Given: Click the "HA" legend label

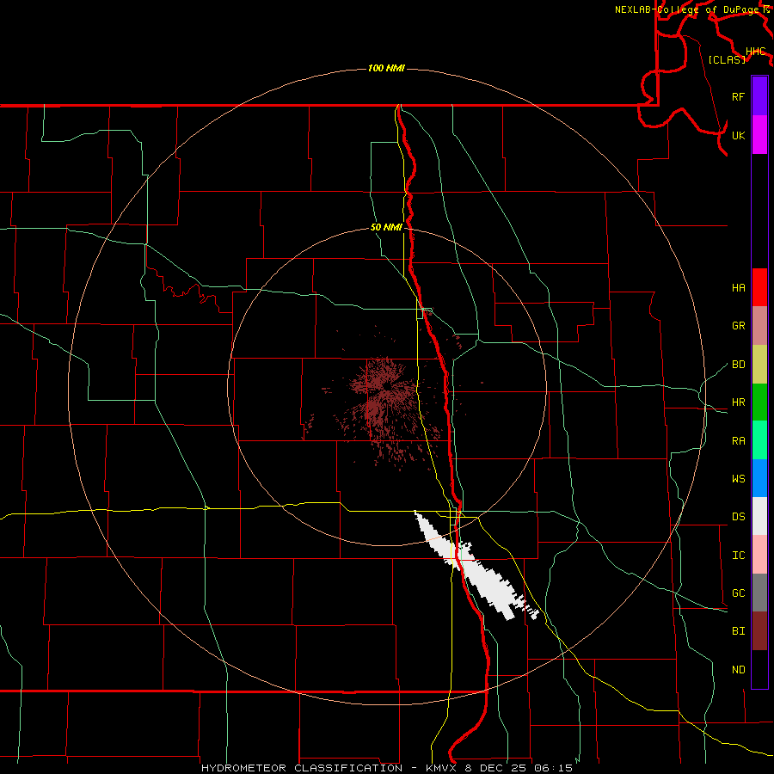Looking at the screenshot, I should tap(738, 288).
